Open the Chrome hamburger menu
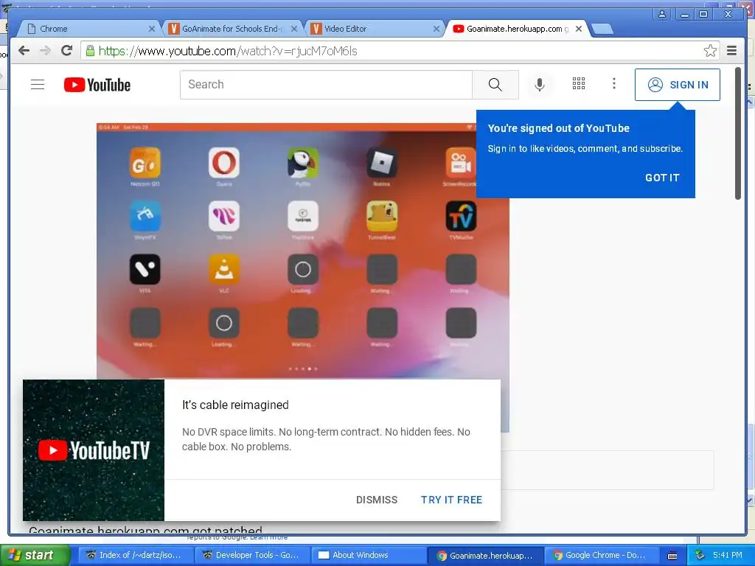 click(x=732, y=51)
